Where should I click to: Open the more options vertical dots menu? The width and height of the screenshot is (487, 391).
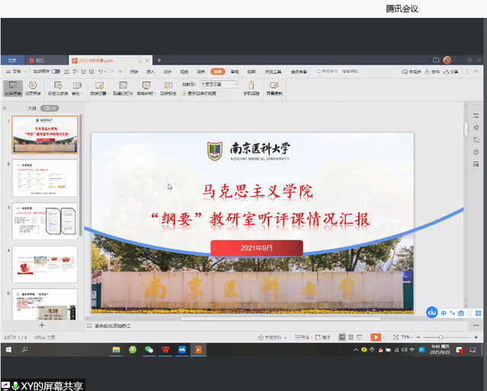[467, 72]
